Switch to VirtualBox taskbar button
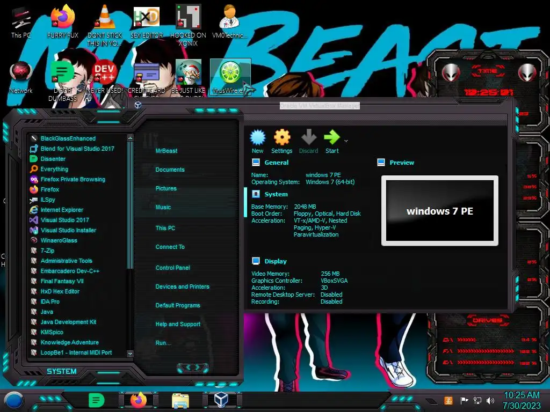Viewport: 550px width, 412px height. point(221,400)
